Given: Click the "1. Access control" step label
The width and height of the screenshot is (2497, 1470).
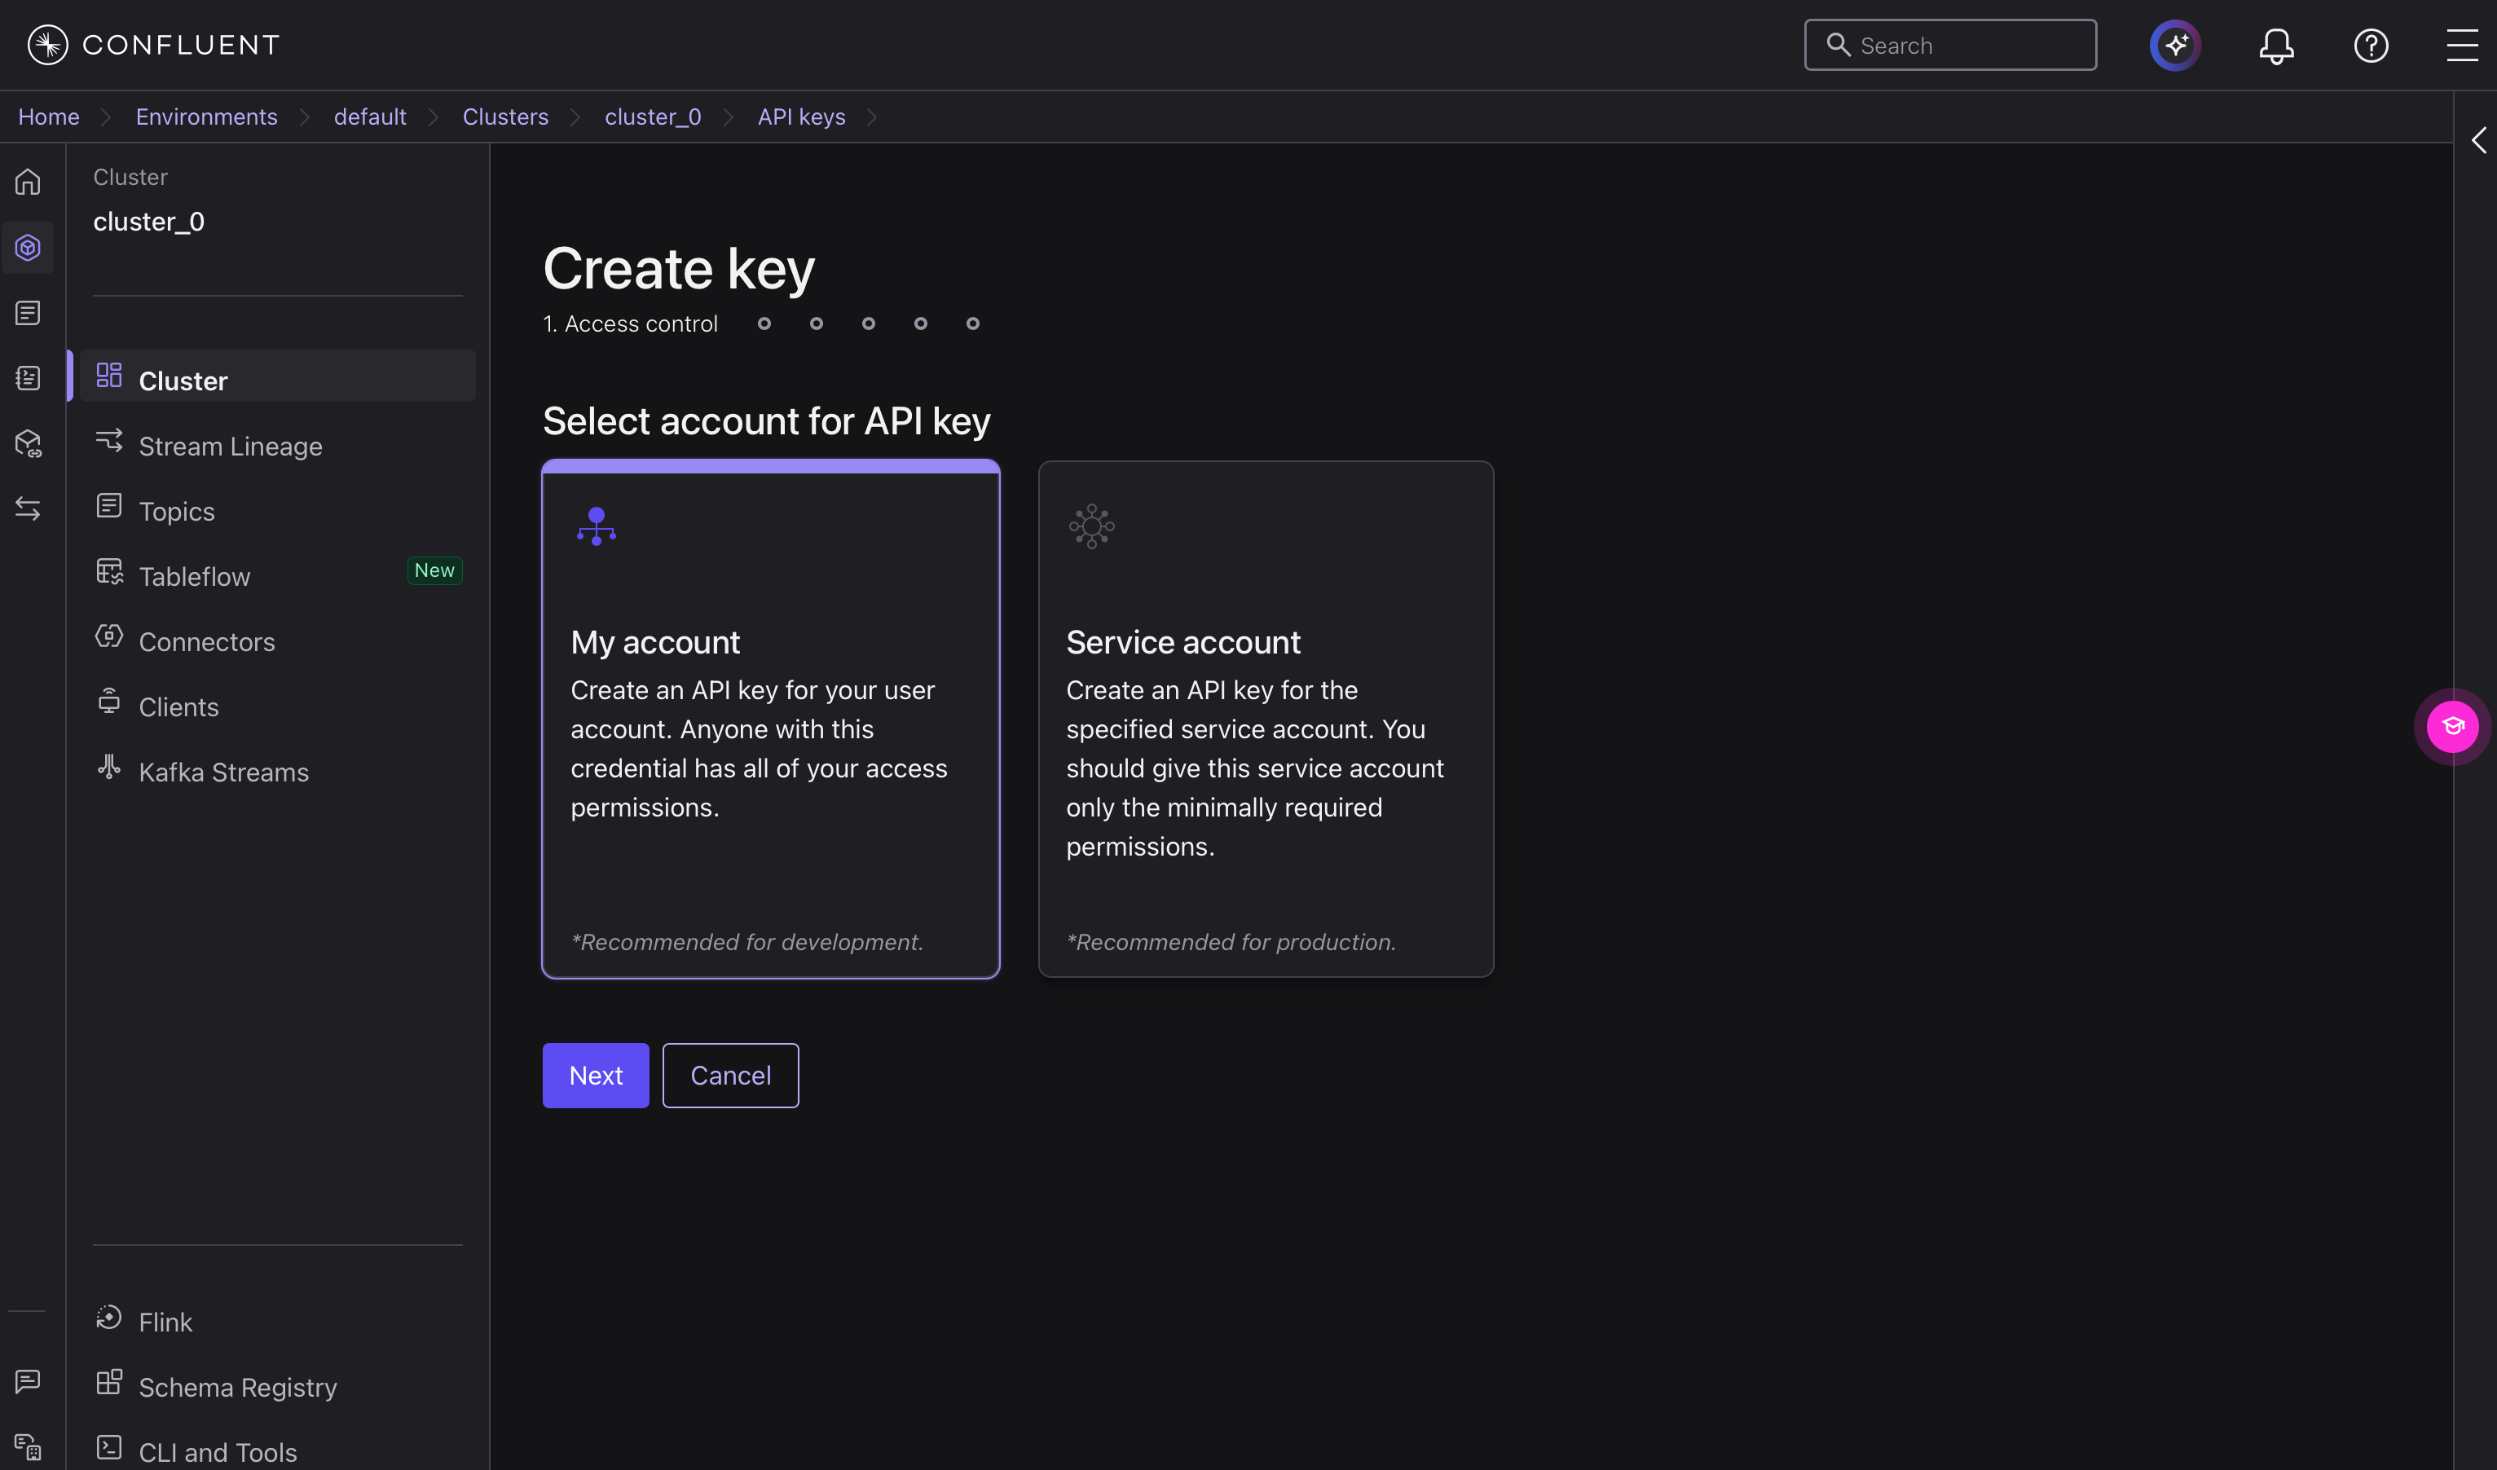Looking at the screenshot, I should 630,324.
